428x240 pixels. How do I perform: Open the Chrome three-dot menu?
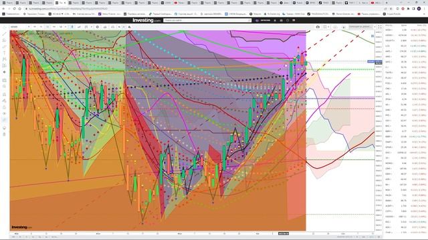tap(425, 9)
